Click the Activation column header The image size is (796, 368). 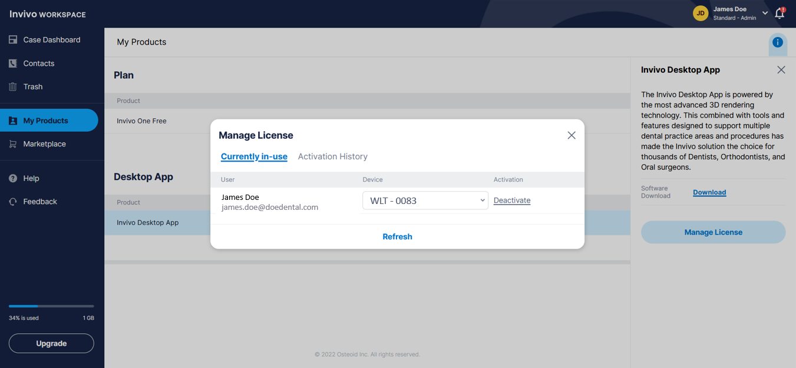pos(508,179)
